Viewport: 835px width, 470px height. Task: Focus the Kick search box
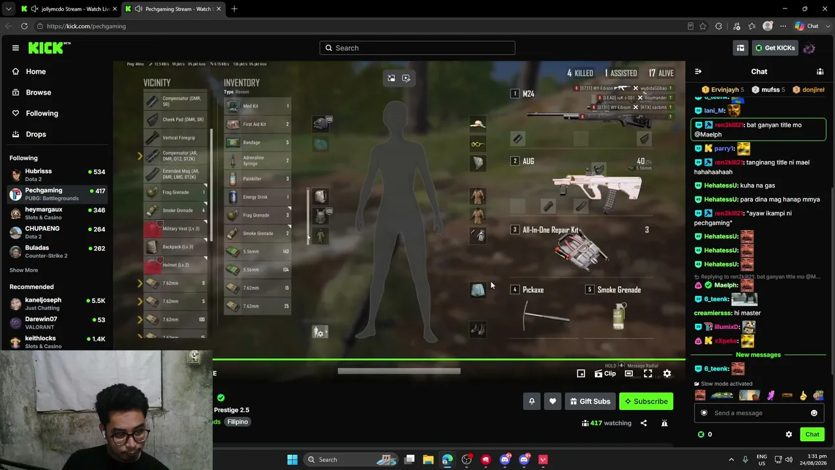(x=417, y=48)
